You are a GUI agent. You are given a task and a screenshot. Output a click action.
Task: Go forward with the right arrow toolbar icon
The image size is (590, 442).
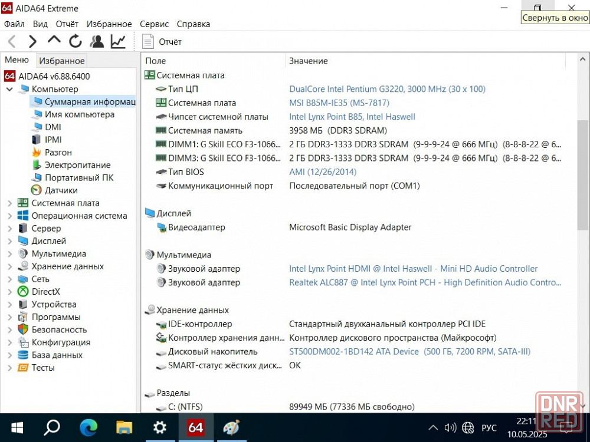(32, 41)
